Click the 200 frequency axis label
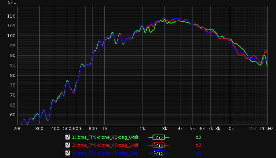 coord(18,129)
